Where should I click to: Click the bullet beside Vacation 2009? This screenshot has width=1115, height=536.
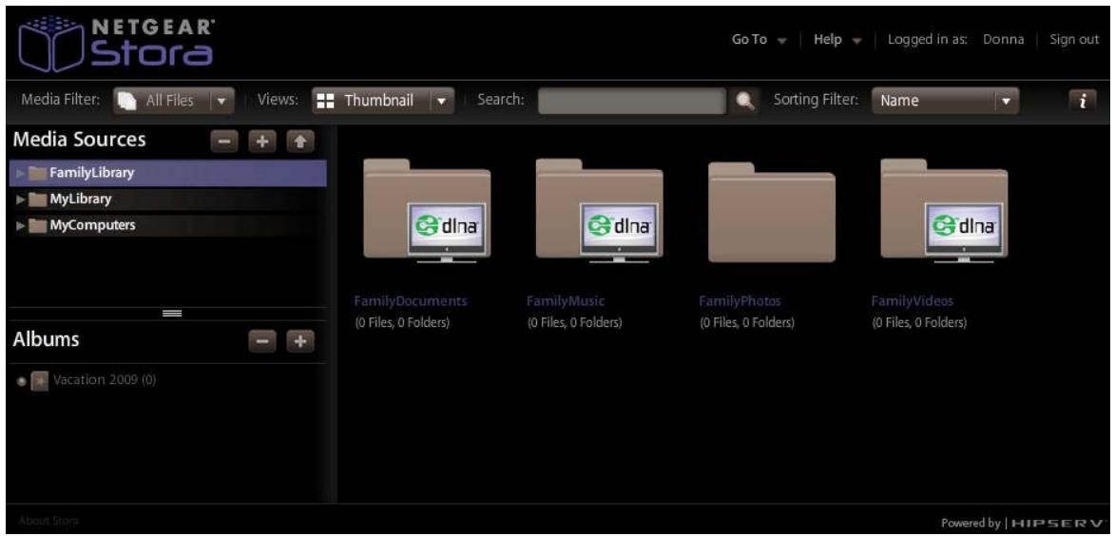pyautogui.click(x=21, y=381)
